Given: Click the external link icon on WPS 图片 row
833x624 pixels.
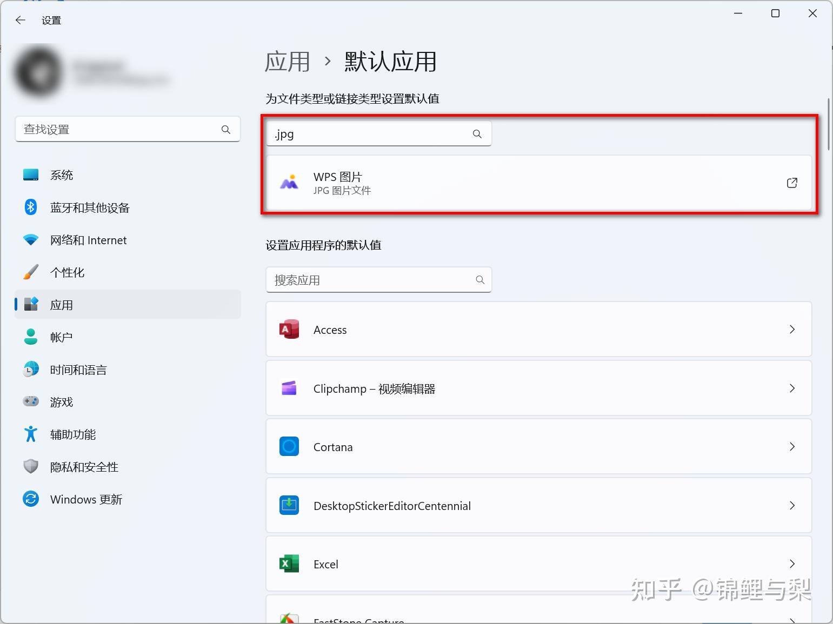Looking at the screenshot, I should pyautogui.click(x=792, y=183).
